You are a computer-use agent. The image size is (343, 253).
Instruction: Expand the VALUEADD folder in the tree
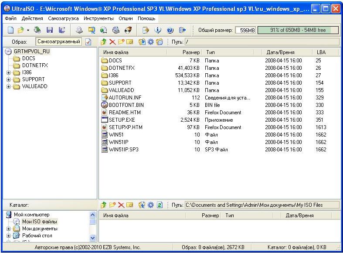pos(8,86)
